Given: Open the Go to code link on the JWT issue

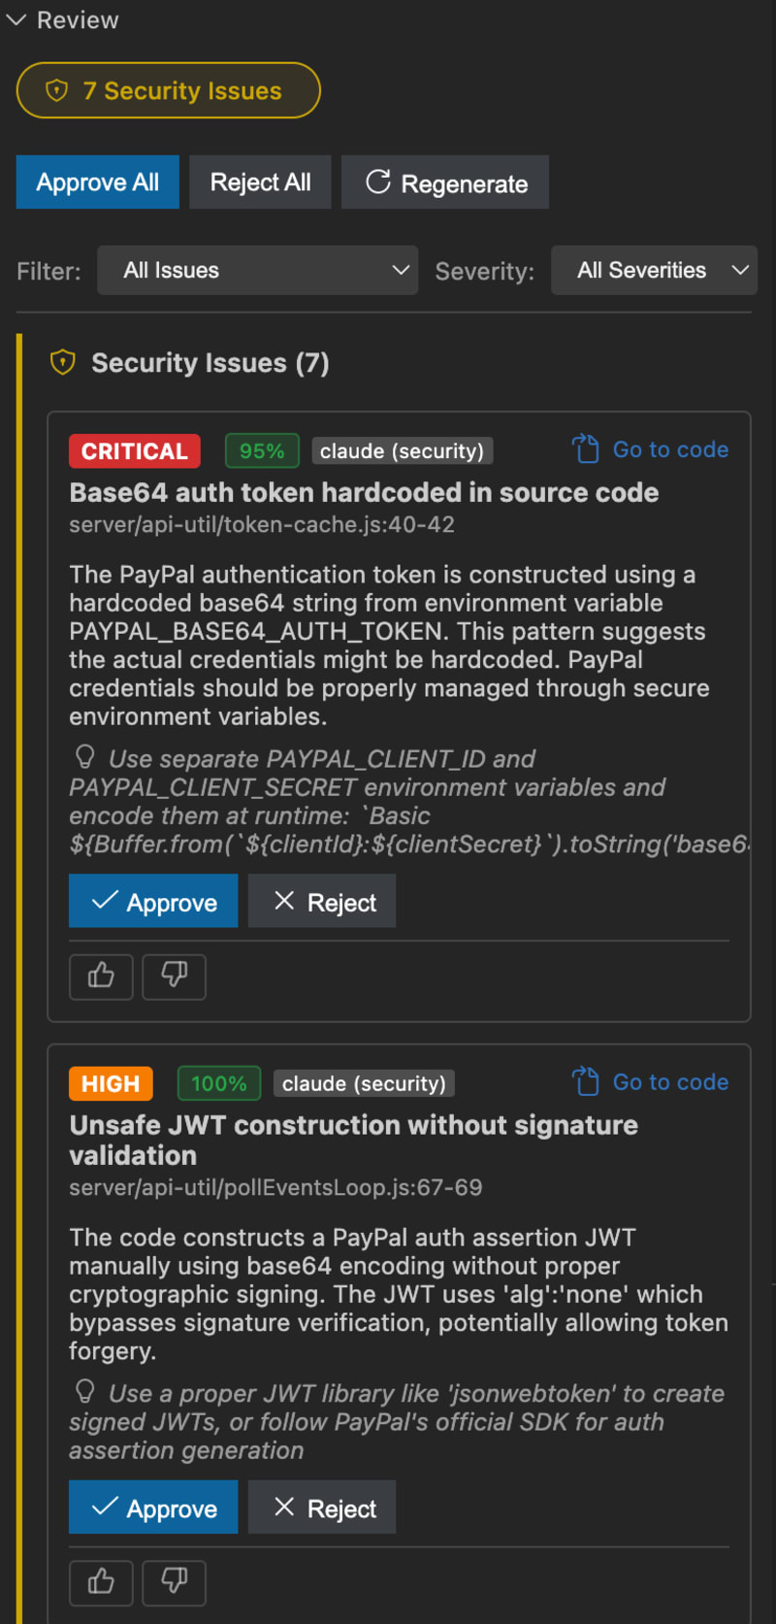Looking at the screenshot, I should pyautogui.click(x=670, y=1081).
